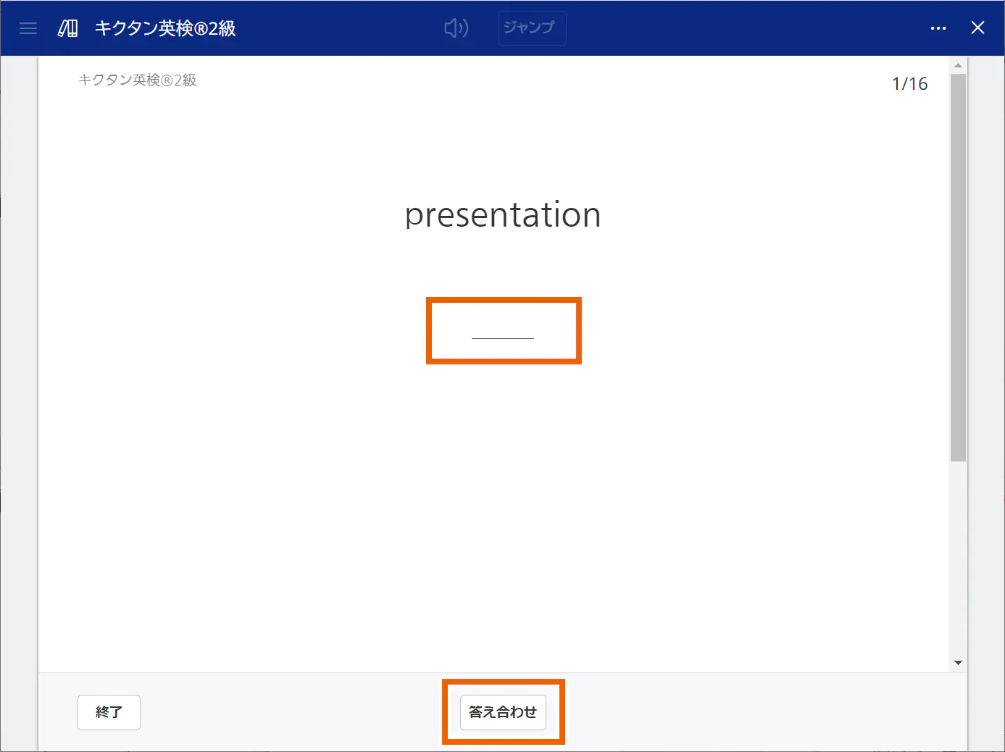Play pronunciation with the speaker icon
The height and width of the screenshot is (752, 1005).
coord(456,28)
